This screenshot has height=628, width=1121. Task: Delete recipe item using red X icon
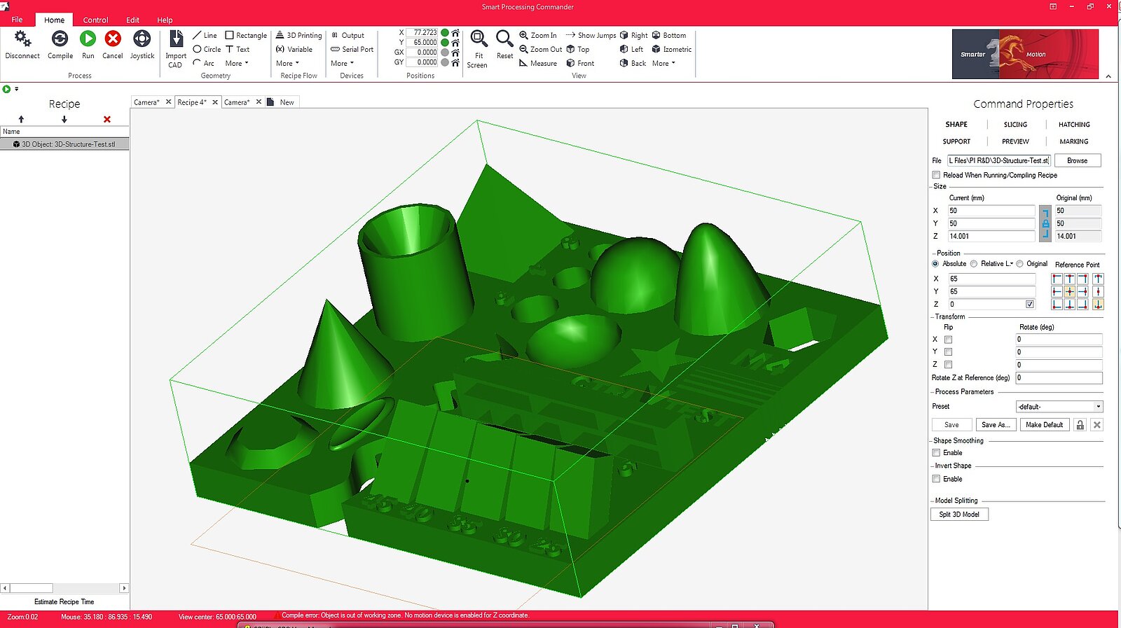pos(107,119)
